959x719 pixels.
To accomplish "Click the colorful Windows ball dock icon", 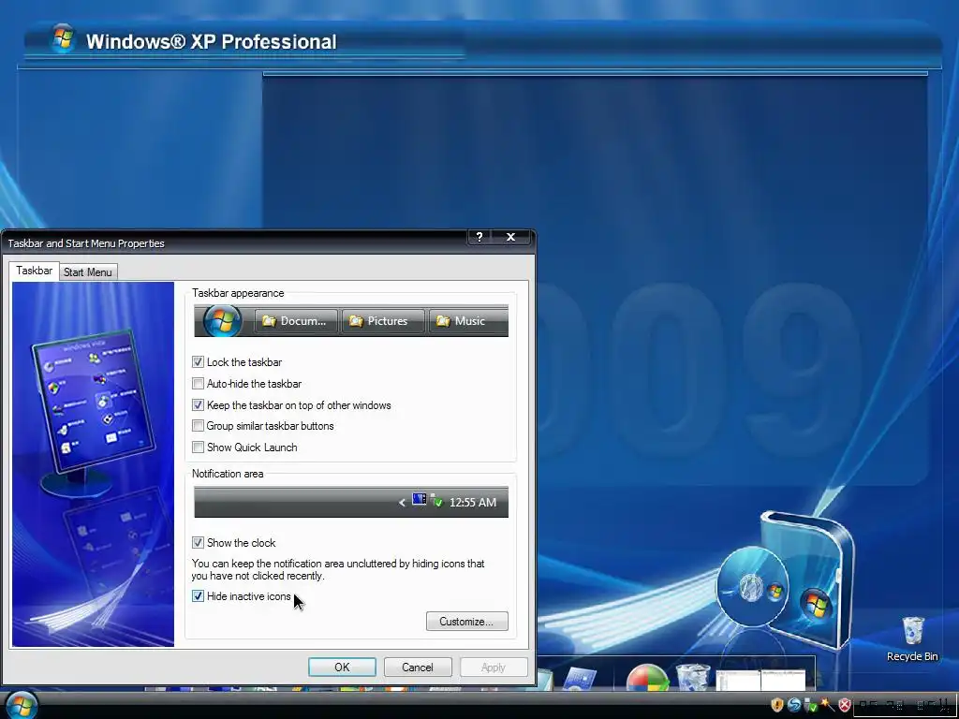I will point(648,678).
